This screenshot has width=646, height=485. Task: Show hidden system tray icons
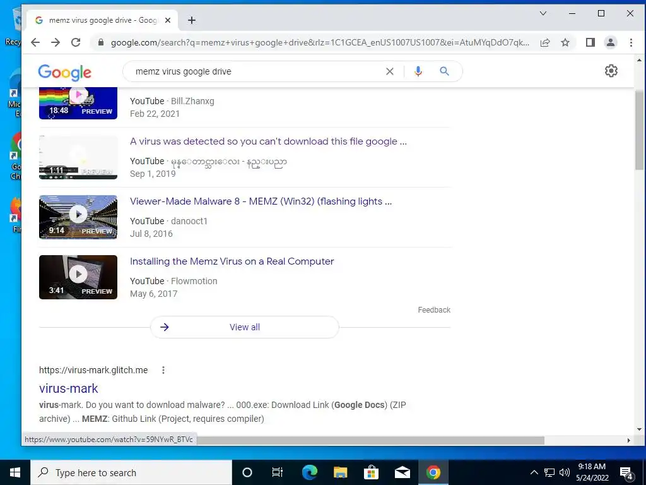click(x=534, y=472)
